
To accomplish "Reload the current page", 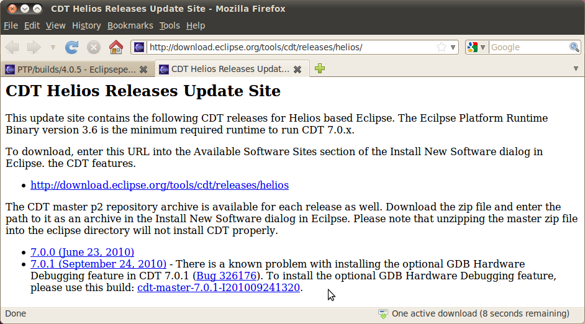I will tap(71, 47).
